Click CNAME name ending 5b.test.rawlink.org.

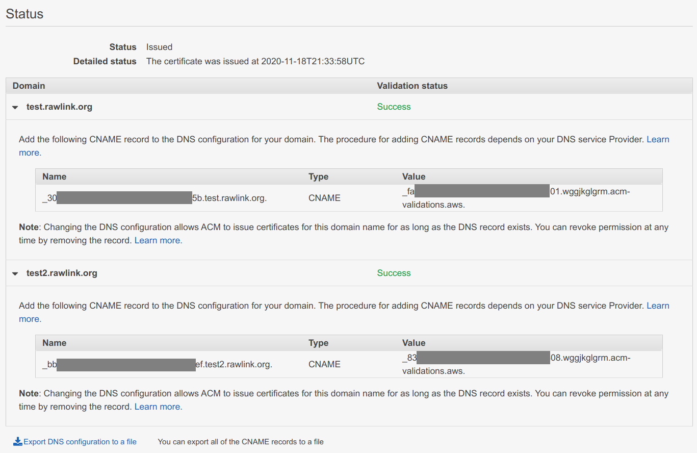tap(154, 198)
